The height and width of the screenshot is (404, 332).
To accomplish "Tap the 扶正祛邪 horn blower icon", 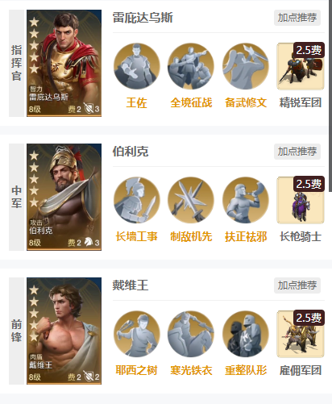I will (246, 200).
